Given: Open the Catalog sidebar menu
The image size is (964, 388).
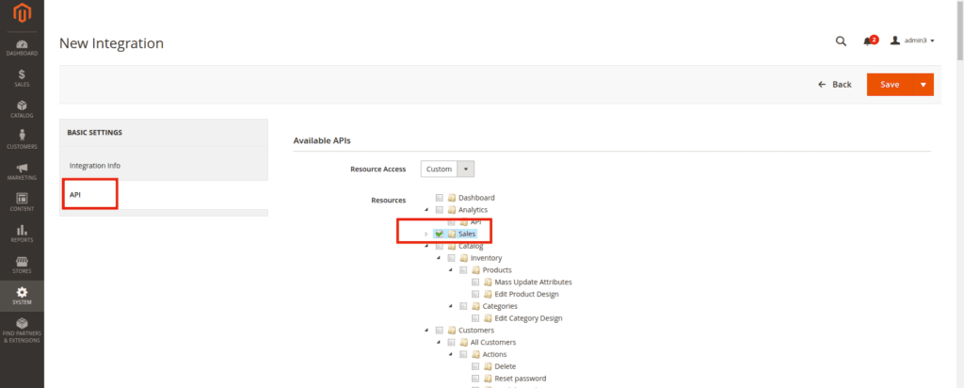Looking at the screenshot, I should point(22,109).
